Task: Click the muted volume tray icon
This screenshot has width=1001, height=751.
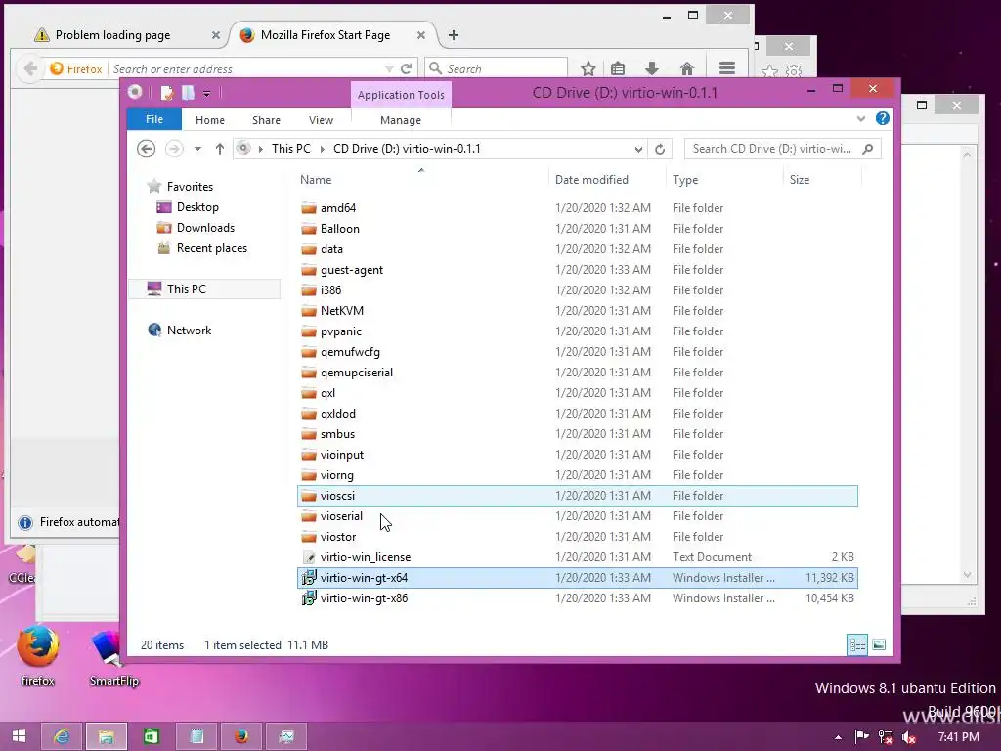Action: [908, 737]
